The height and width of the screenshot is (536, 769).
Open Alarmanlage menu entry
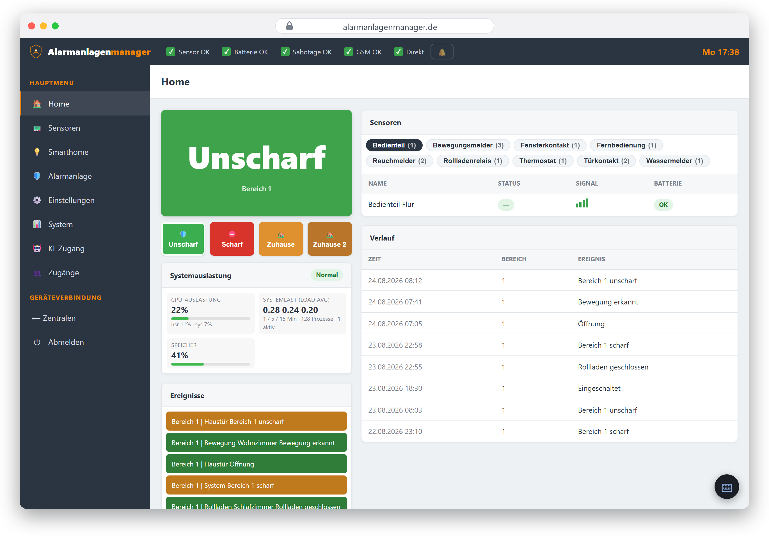85,176
